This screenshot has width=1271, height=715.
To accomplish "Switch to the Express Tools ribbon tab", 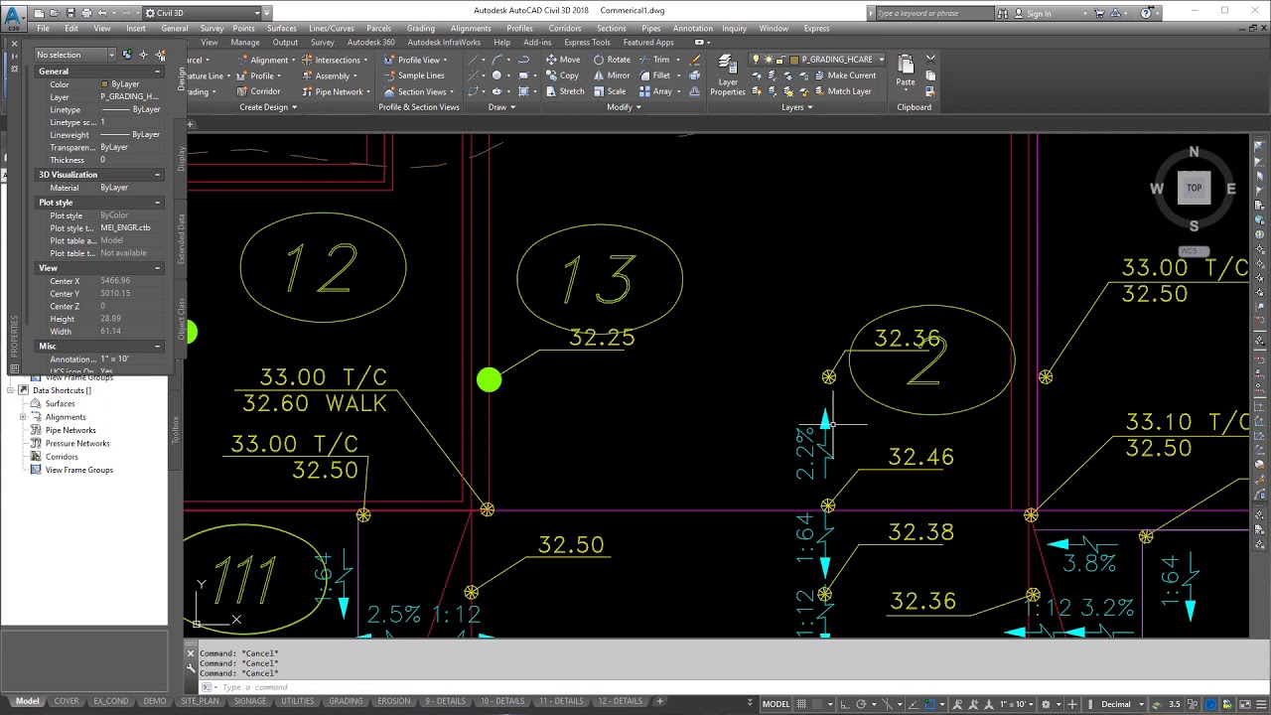I will (x=587, y=43).
